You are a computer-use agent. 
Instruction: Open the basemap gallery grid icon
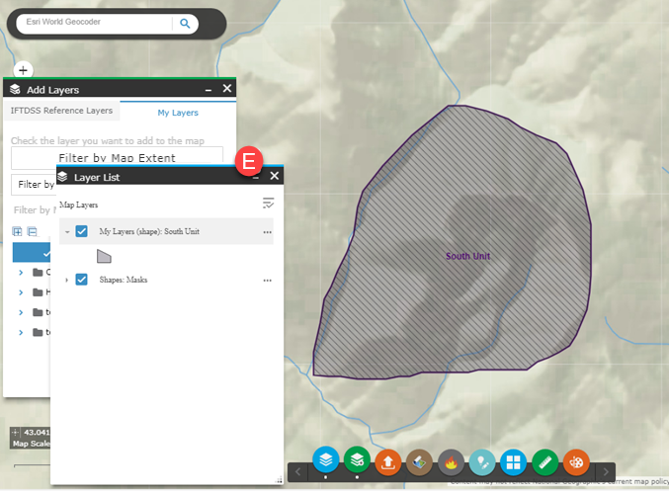click(513, 462)
